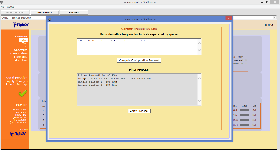The width and height of the screenshot is (280, 150).
Task: Restore down the main Fiplex window
Action: (267, 2)
